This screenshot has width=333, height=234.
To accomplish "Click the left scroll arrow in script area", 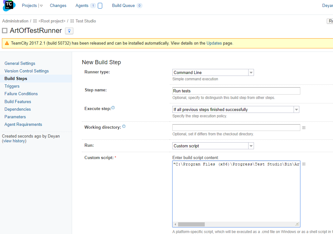I will pyautogui.click(x=175, y=224).
